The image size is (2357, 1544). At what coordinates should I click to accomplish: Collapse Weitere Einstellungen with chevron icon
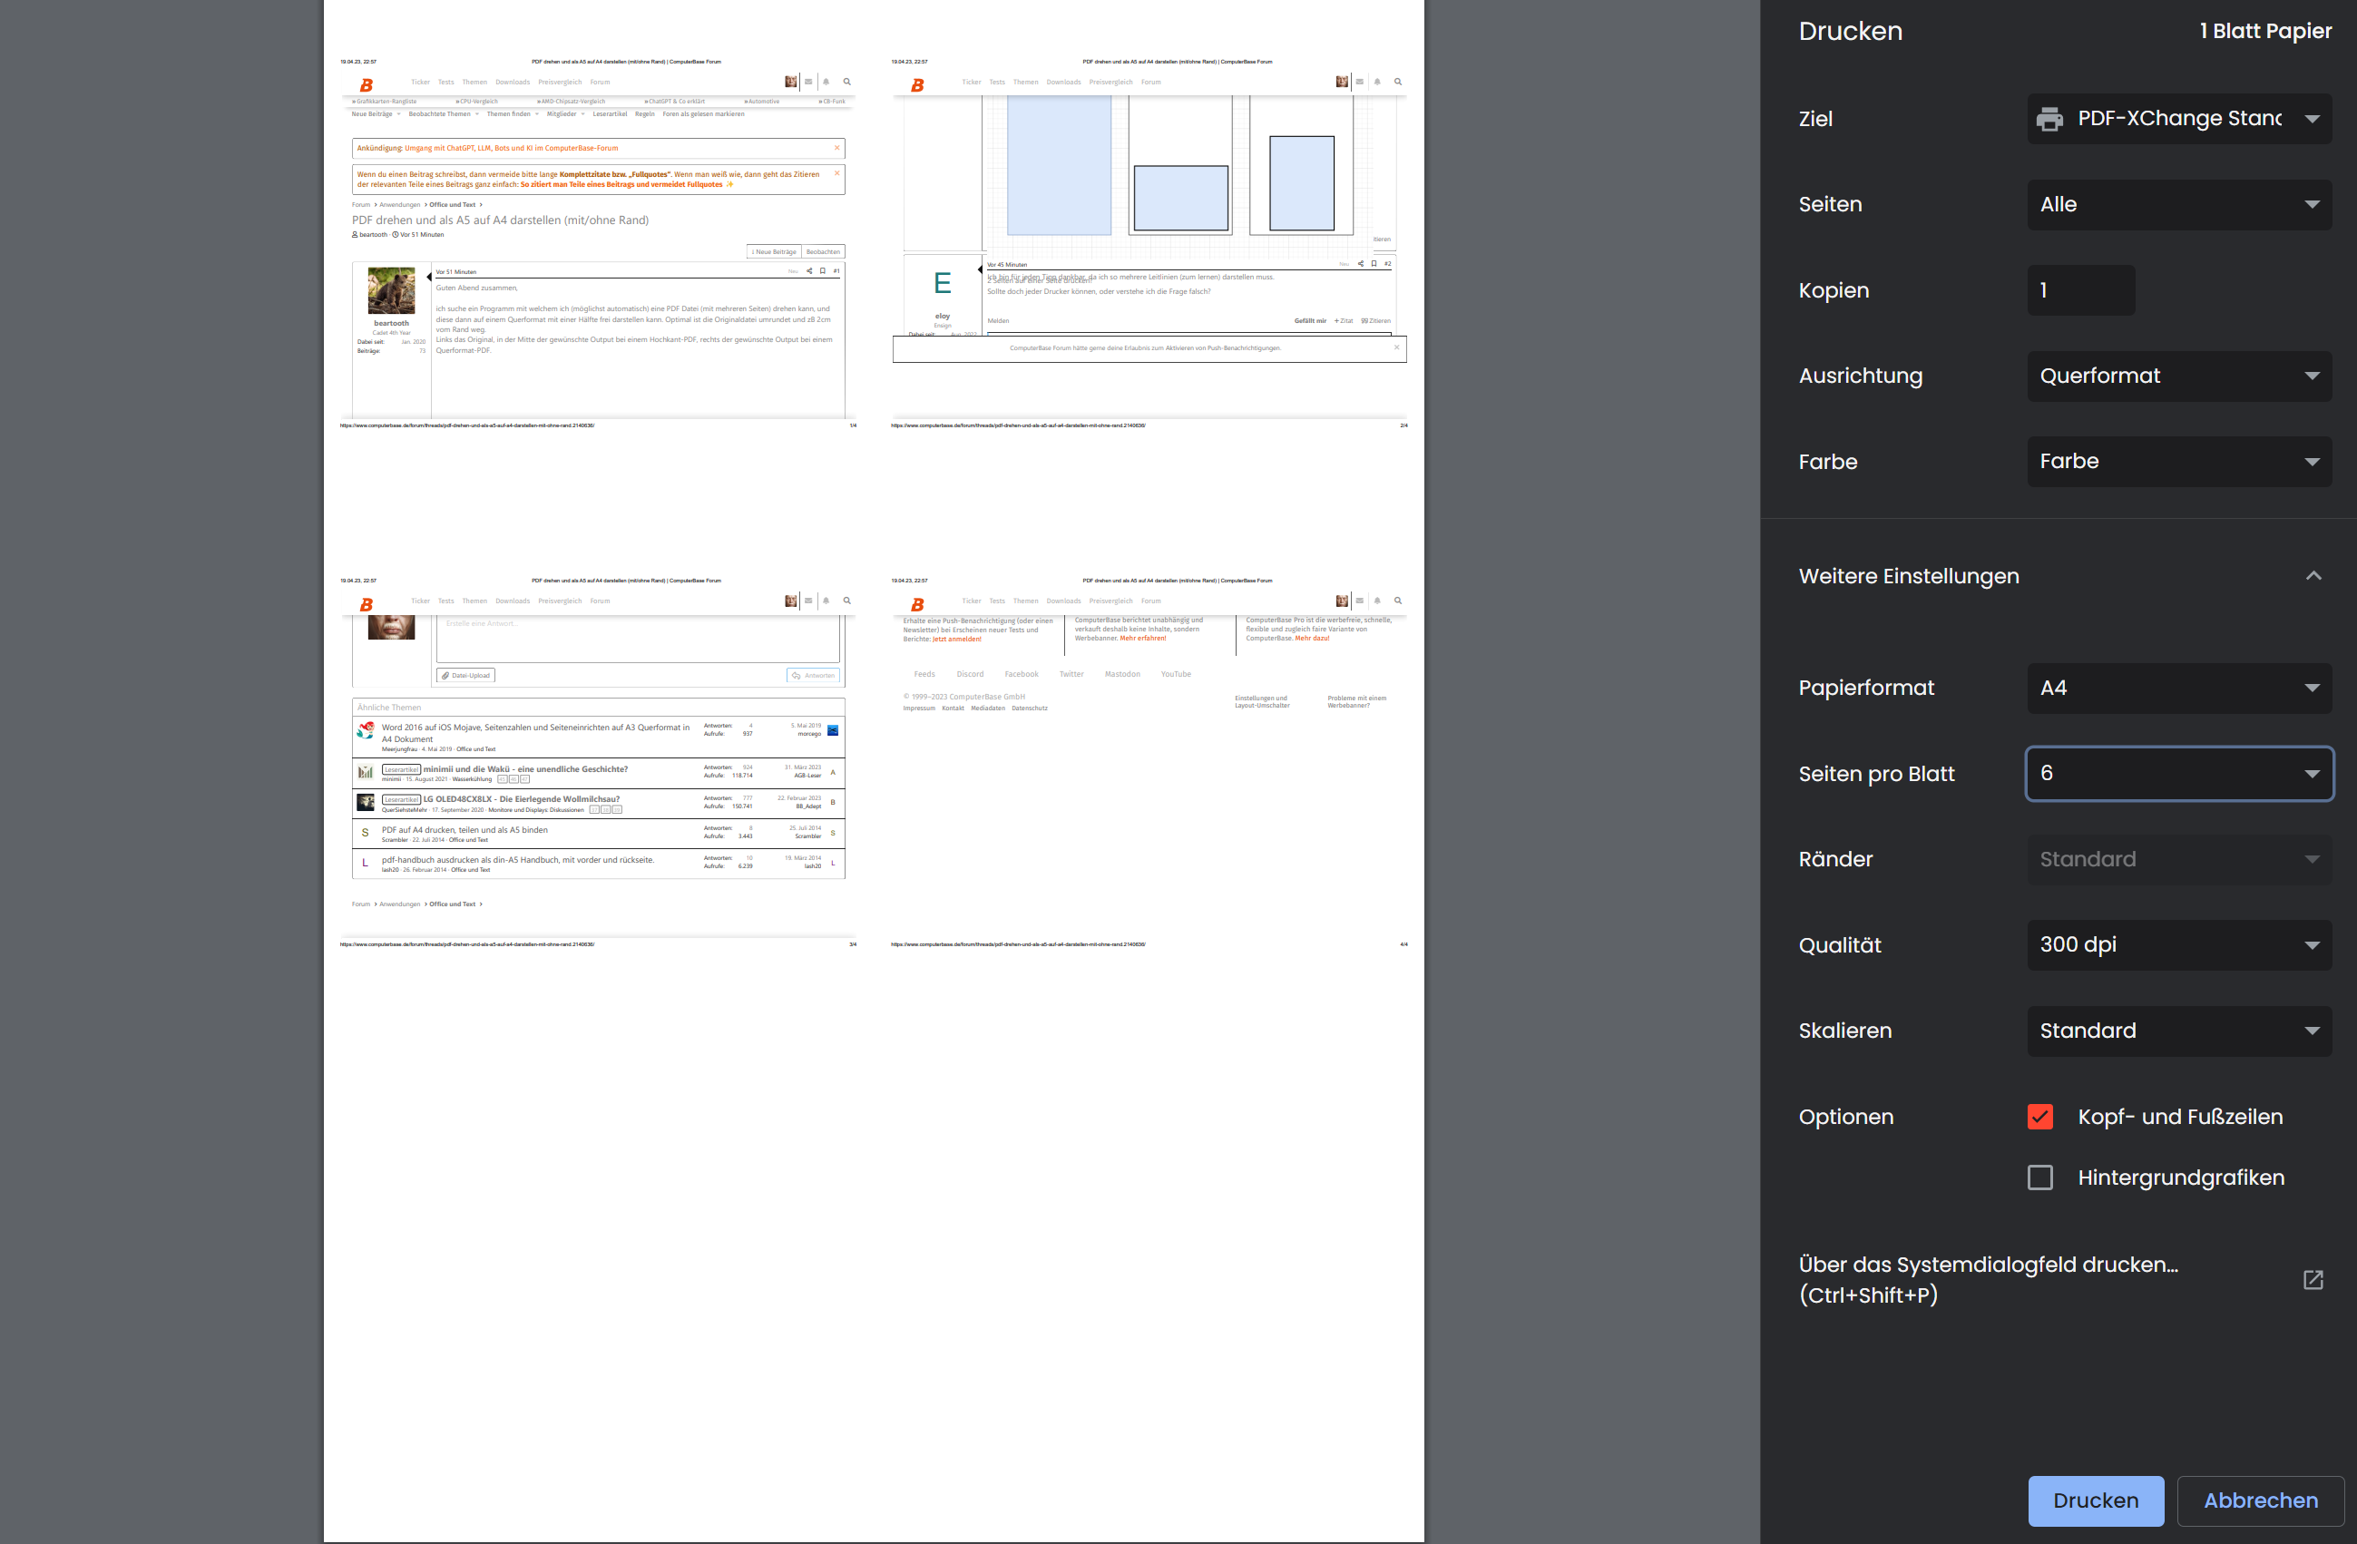(x=2313, y=575)
